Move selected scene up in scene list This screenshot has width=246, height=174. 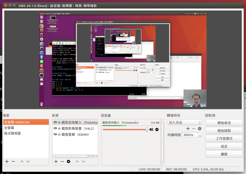pos(21,162)
